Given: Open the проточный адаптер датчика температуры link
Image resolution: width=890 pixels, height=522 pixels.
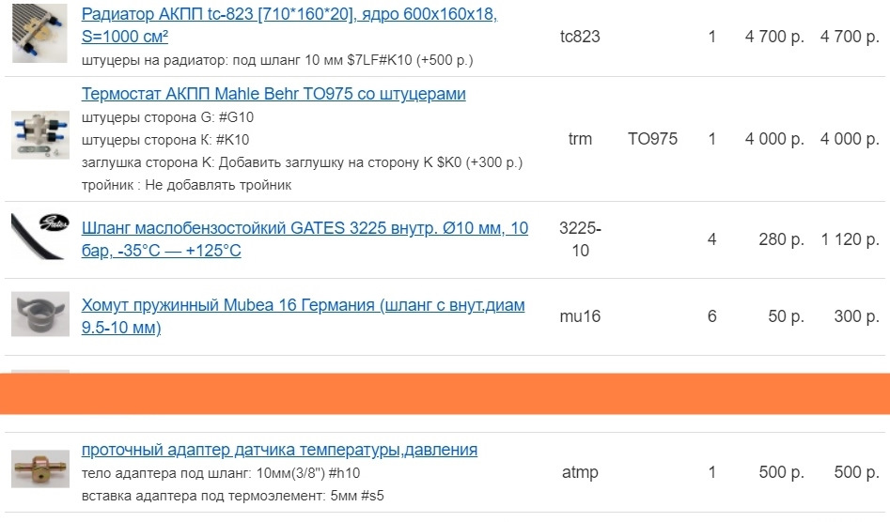Looking at the screenshot, I should point(279,450).
